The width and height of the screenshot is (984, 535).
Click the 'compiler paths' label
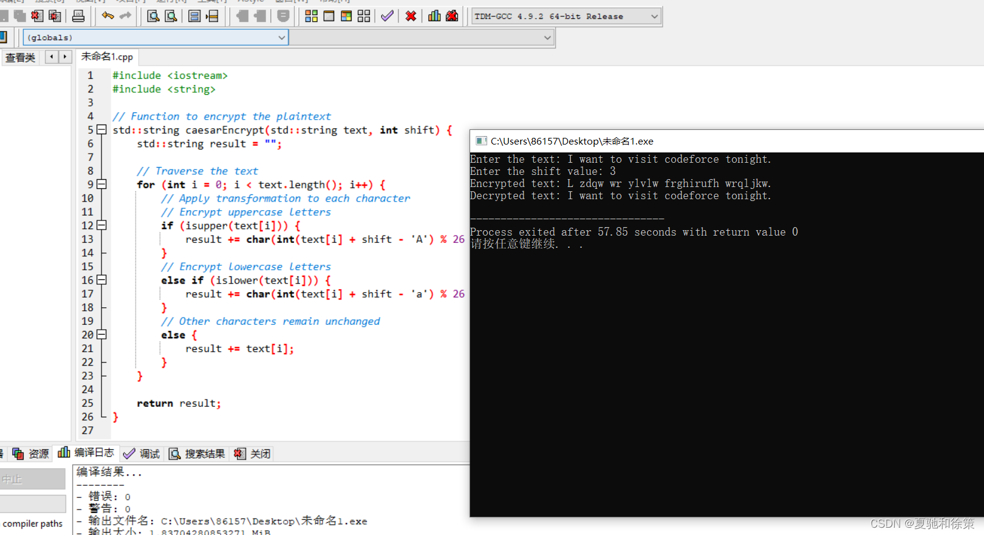(33, 523)
